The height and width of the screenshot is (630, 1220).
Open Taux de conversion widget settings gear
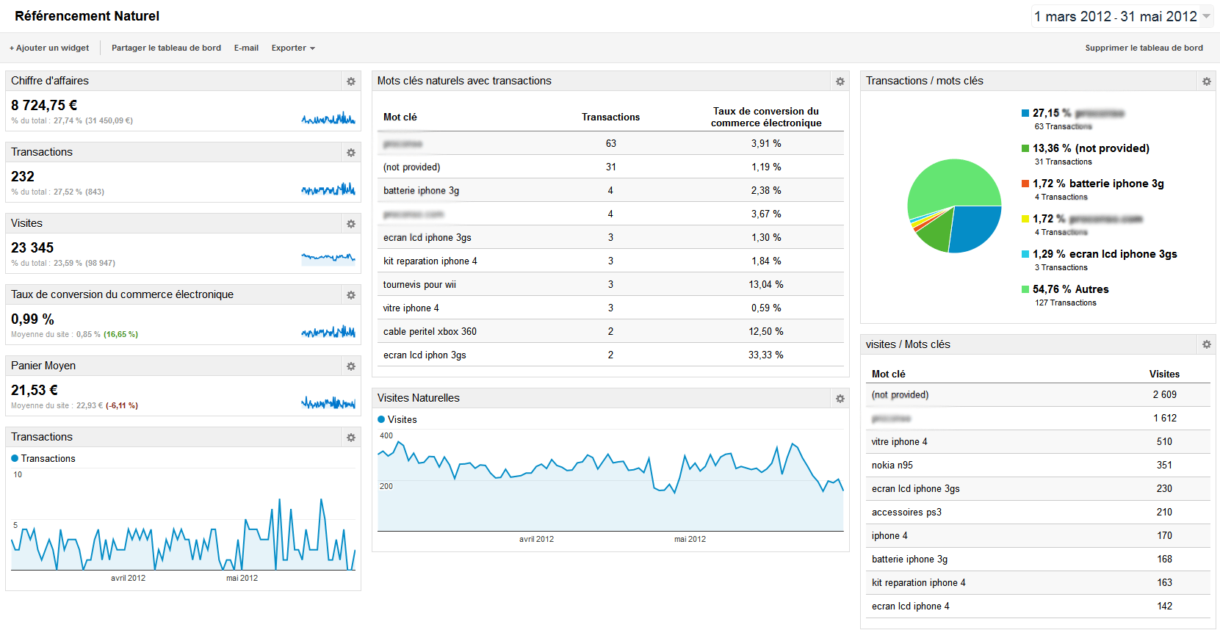(x=351, y=295)
